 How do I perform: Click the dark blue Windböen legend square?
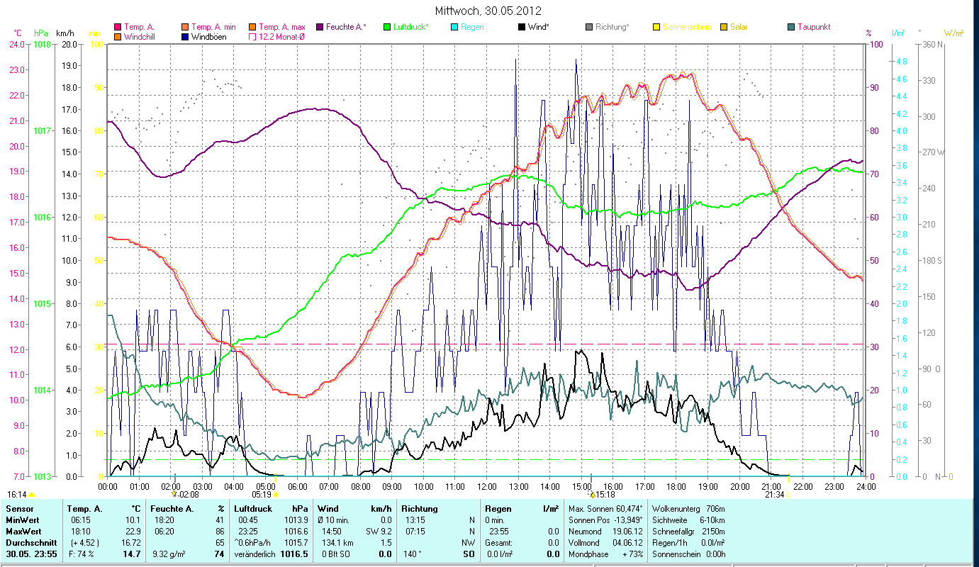point(186,36)
